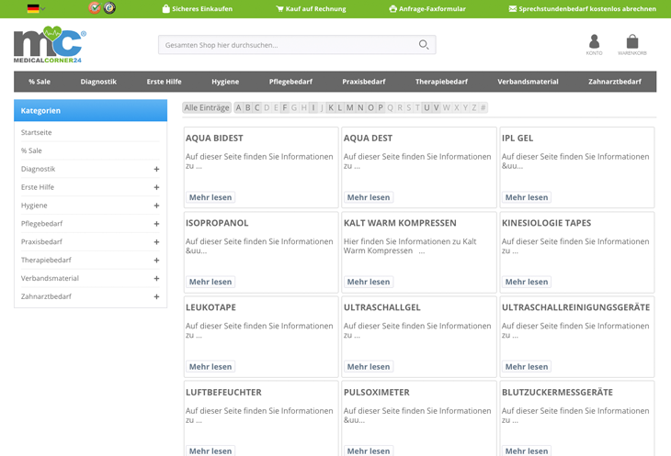Viewport: 671px width, 456px height.
Task: Click the printer icon beside Anfrage-Faxformular
Action: (x=392, y=8)
